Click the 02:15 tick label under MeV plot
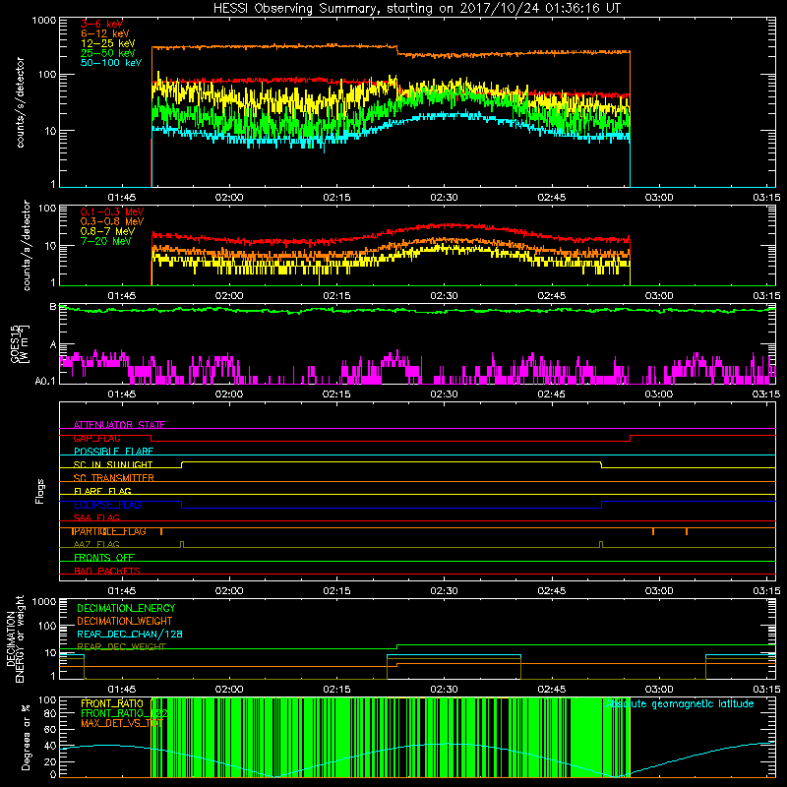The width and height of the screenshot is (787, 787). pos(336,296)
